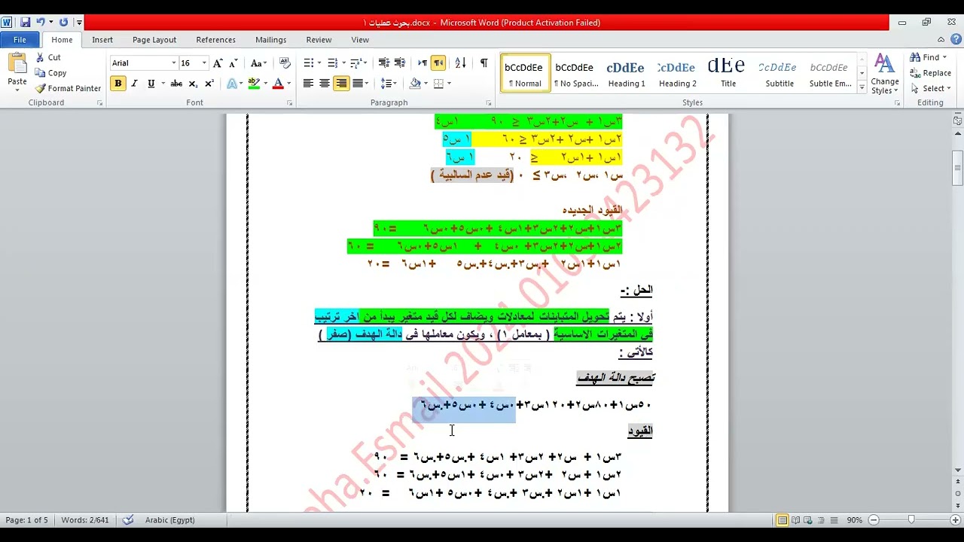Click the Change Styles button
Viewport: 964px width, 542px height.
[884, 74]
